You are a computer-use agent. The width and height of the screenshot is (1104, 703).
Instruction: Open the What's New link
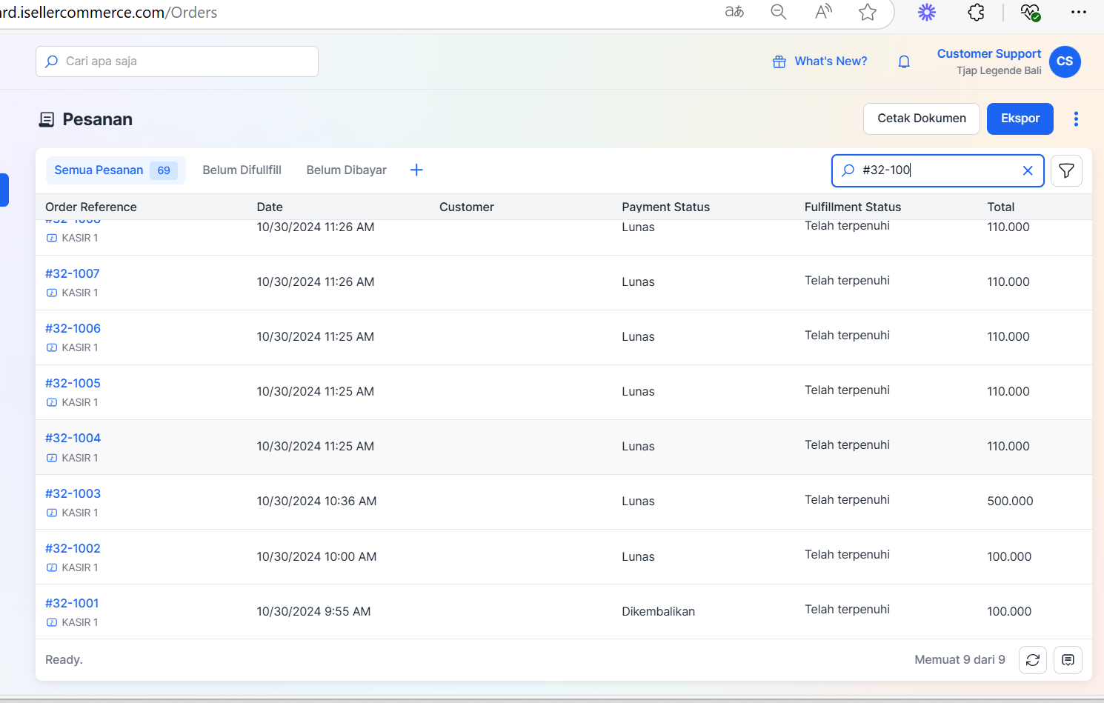tap(831, 61)
